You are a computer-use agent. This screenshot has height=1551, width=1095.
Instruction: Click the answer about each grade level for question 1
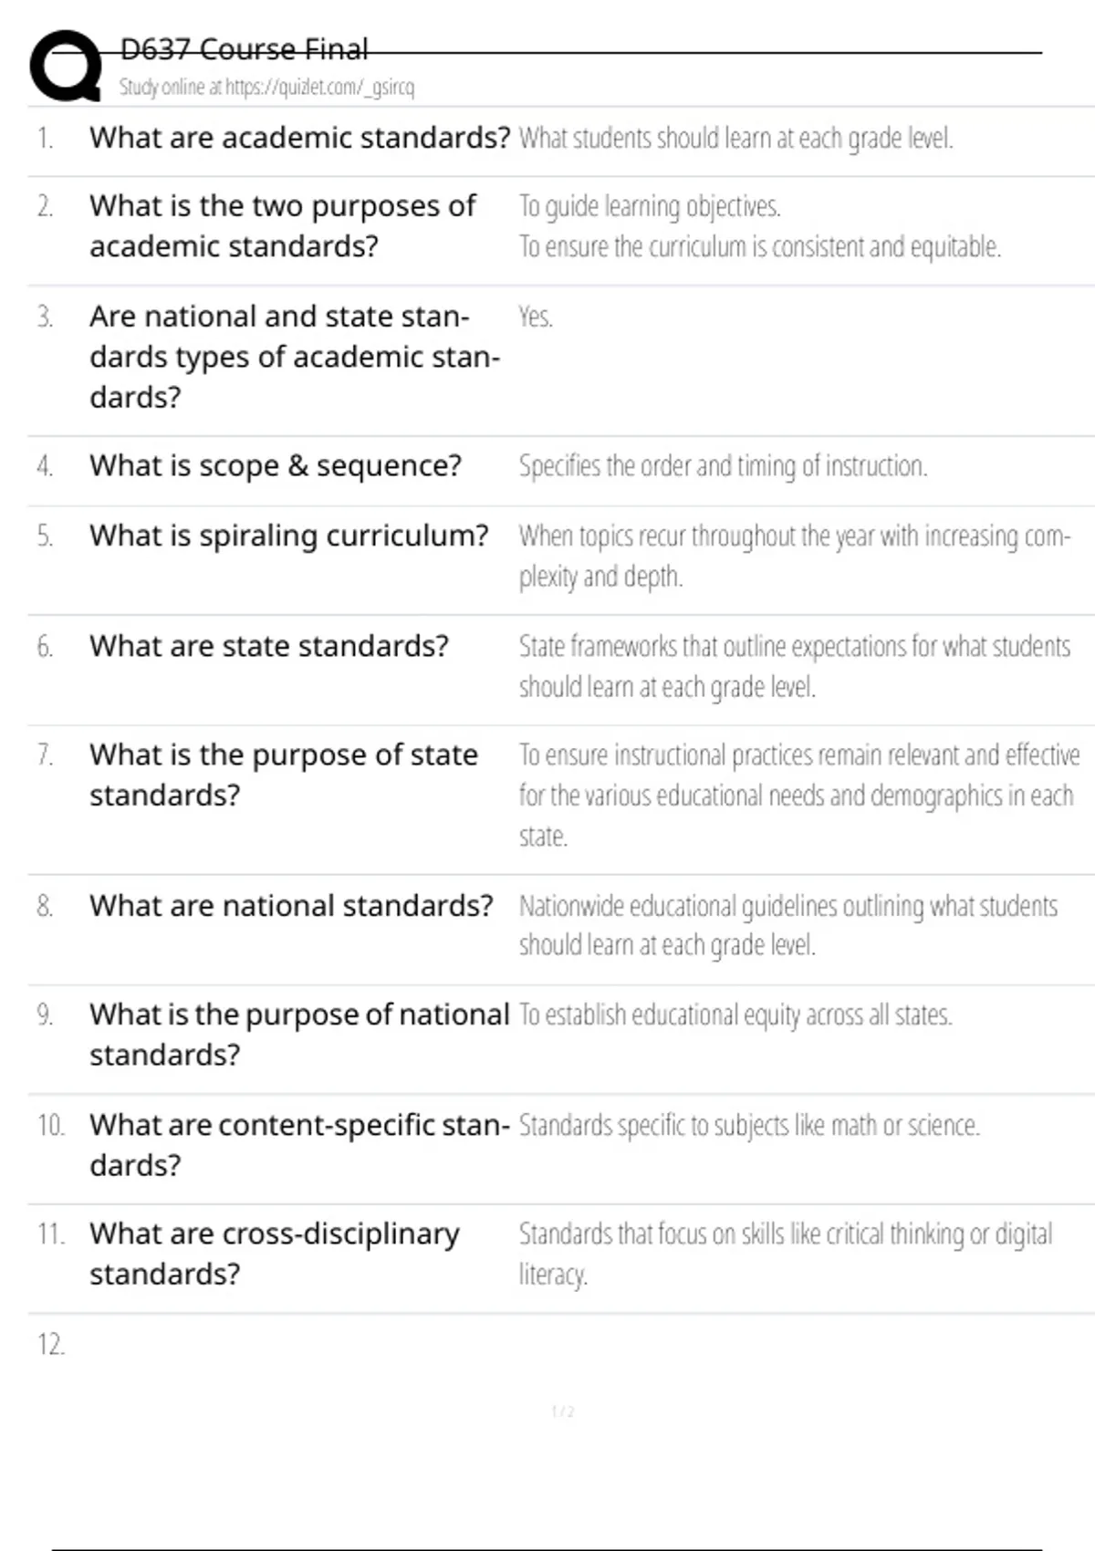coord(735,139)
